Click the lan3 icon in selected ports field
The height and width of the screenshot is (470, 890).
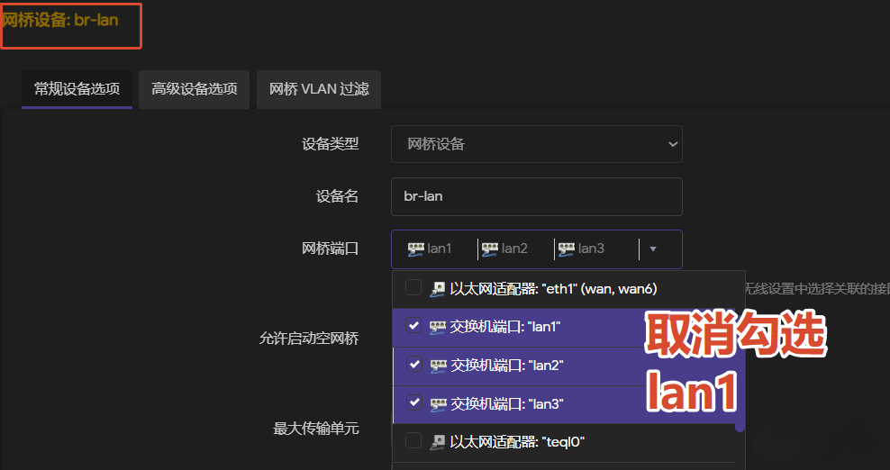566,249
